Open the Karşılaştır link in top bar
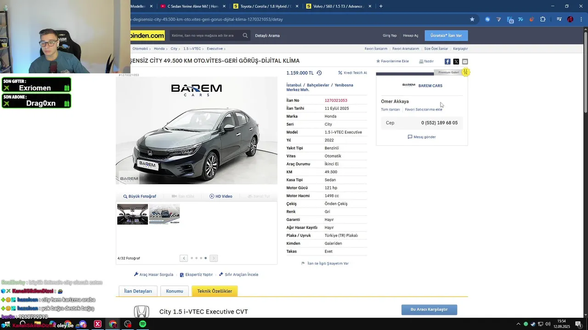This screenshot has height=330, width=588. point(460,49)
